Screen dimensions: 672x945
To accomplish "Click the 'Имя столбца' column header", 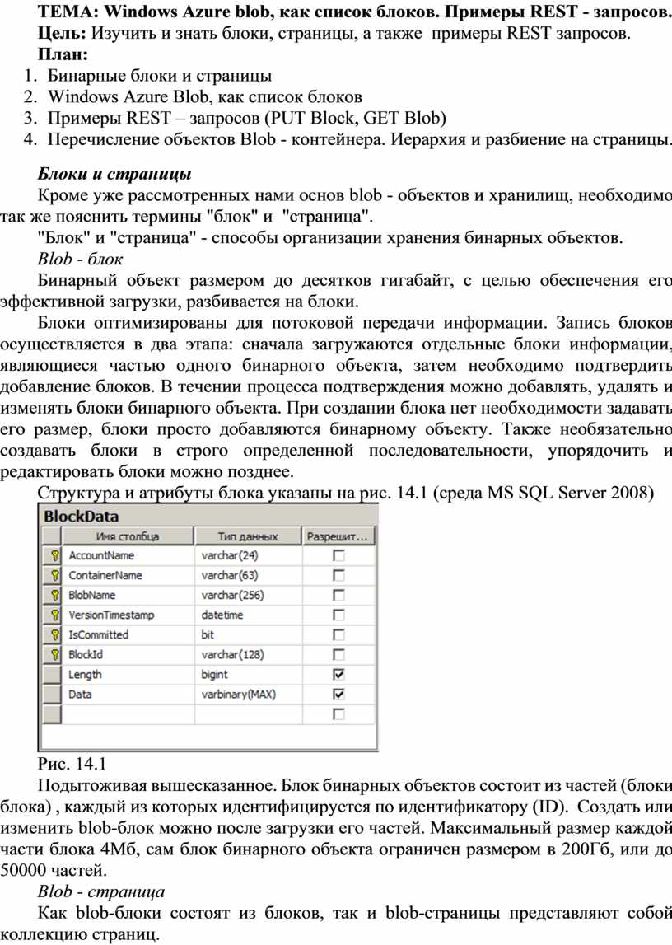I will [x=128, y=536].
